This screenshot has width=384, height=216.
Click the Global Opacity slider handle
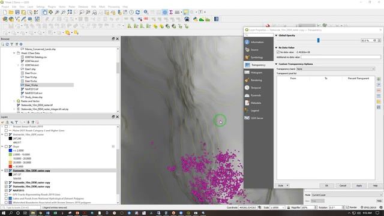318,40
